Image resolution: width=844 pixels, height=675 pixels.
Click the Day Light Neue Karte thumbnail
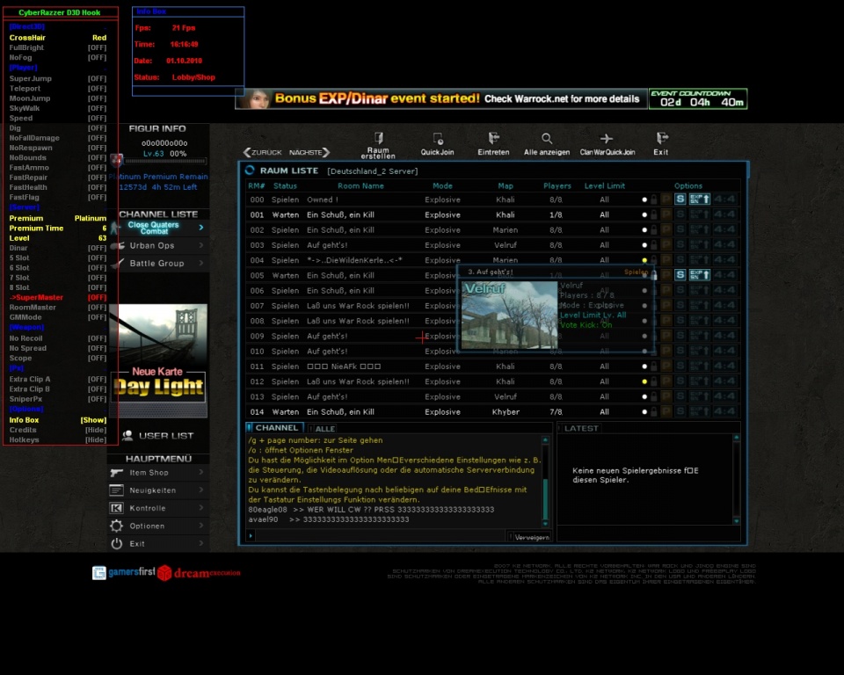pyautogui.click(x=158, y=360)
